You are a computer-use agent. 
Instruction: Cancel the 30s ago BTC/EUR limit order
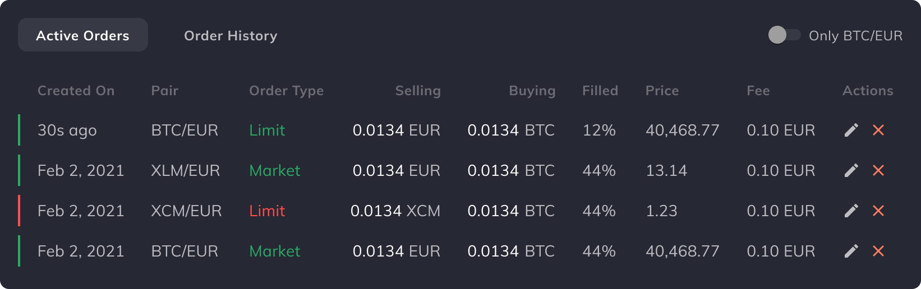click(878, 130)
